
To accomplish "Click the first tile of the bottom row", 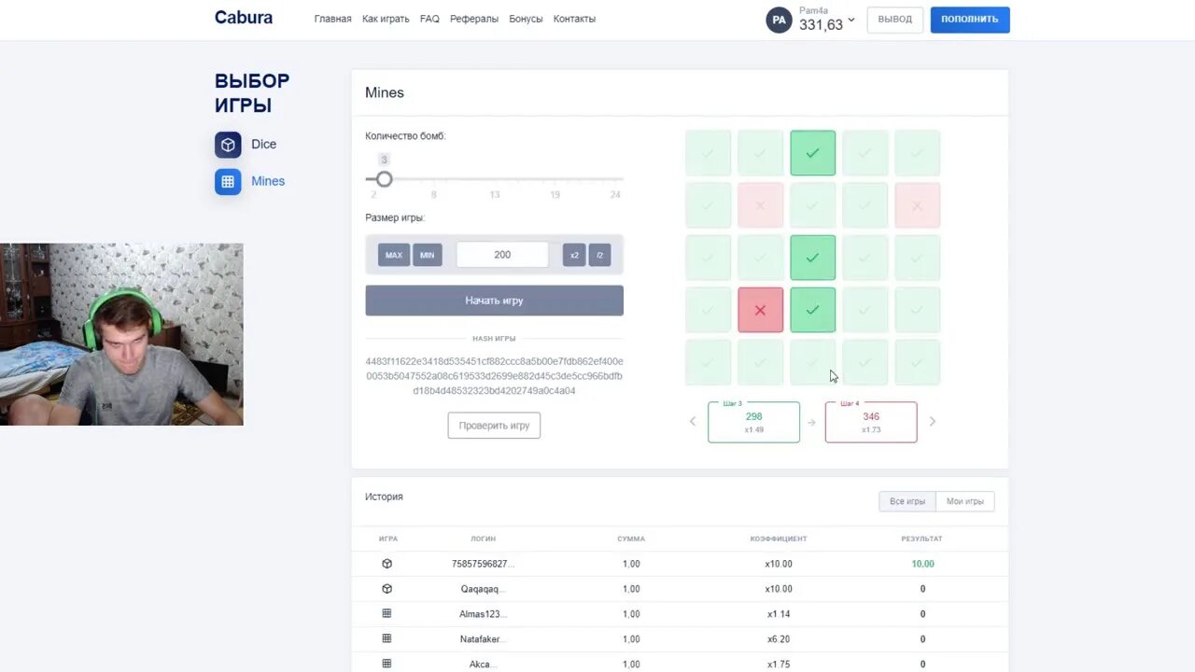I will pos(708,362).
